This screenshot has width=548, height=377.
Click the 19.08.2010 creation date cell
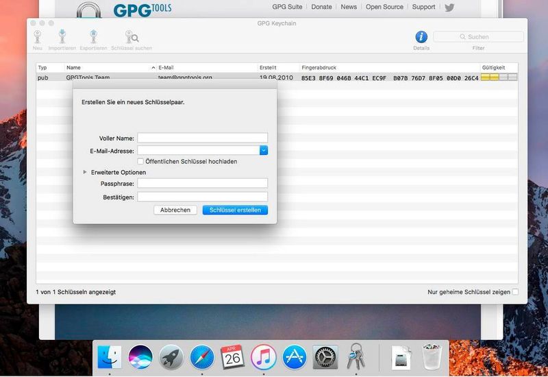tap(276, 77)
